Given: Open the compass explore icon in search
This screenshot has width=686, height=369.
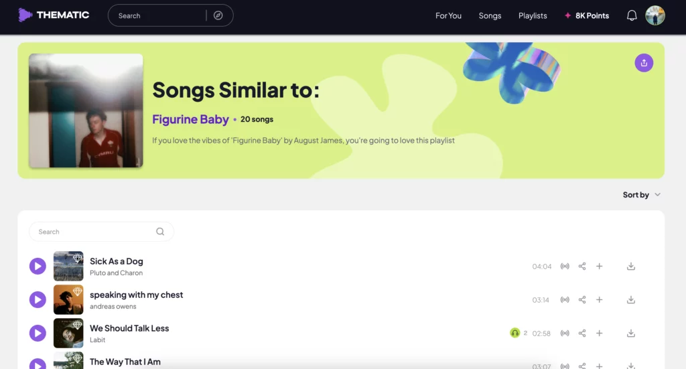Looking at the screenshot, I should click(x=218, y=15).
